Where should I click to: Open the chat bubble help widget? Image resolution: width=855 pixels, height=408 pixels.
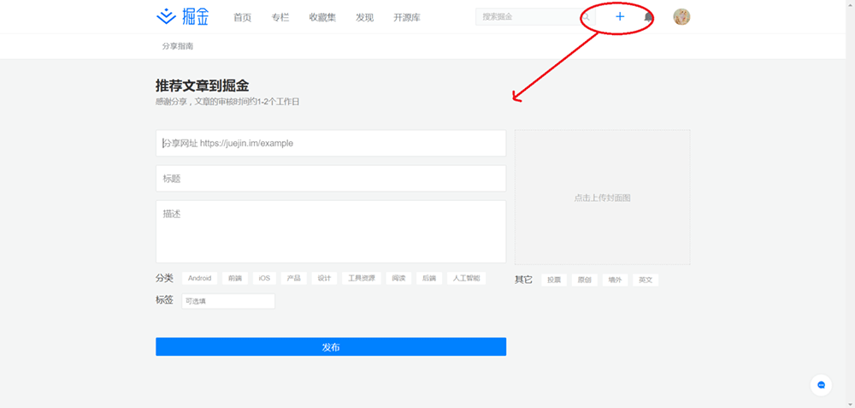[x=821, y=385]
